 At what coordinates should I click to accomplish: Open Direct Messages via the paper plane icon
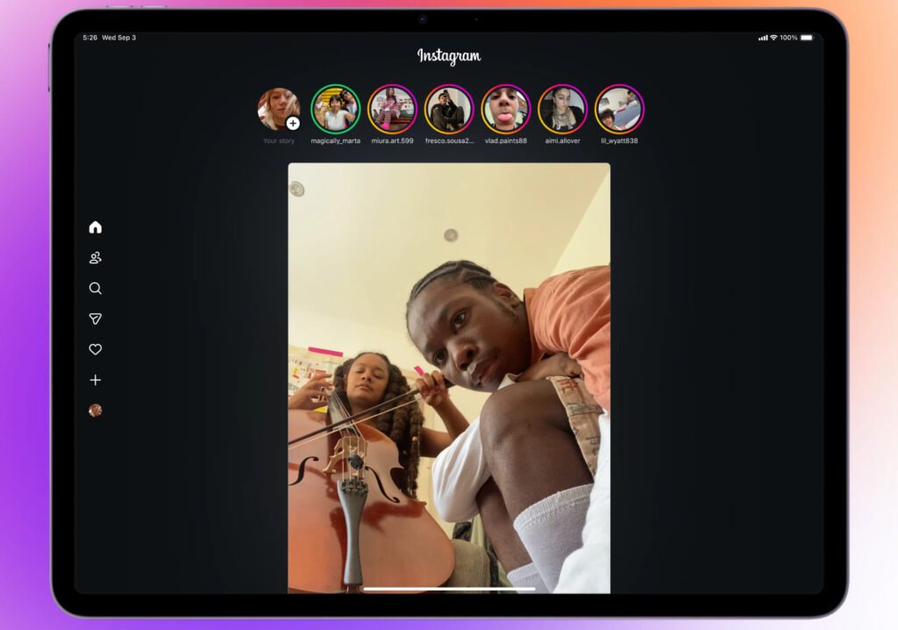[x=96, y=319]
